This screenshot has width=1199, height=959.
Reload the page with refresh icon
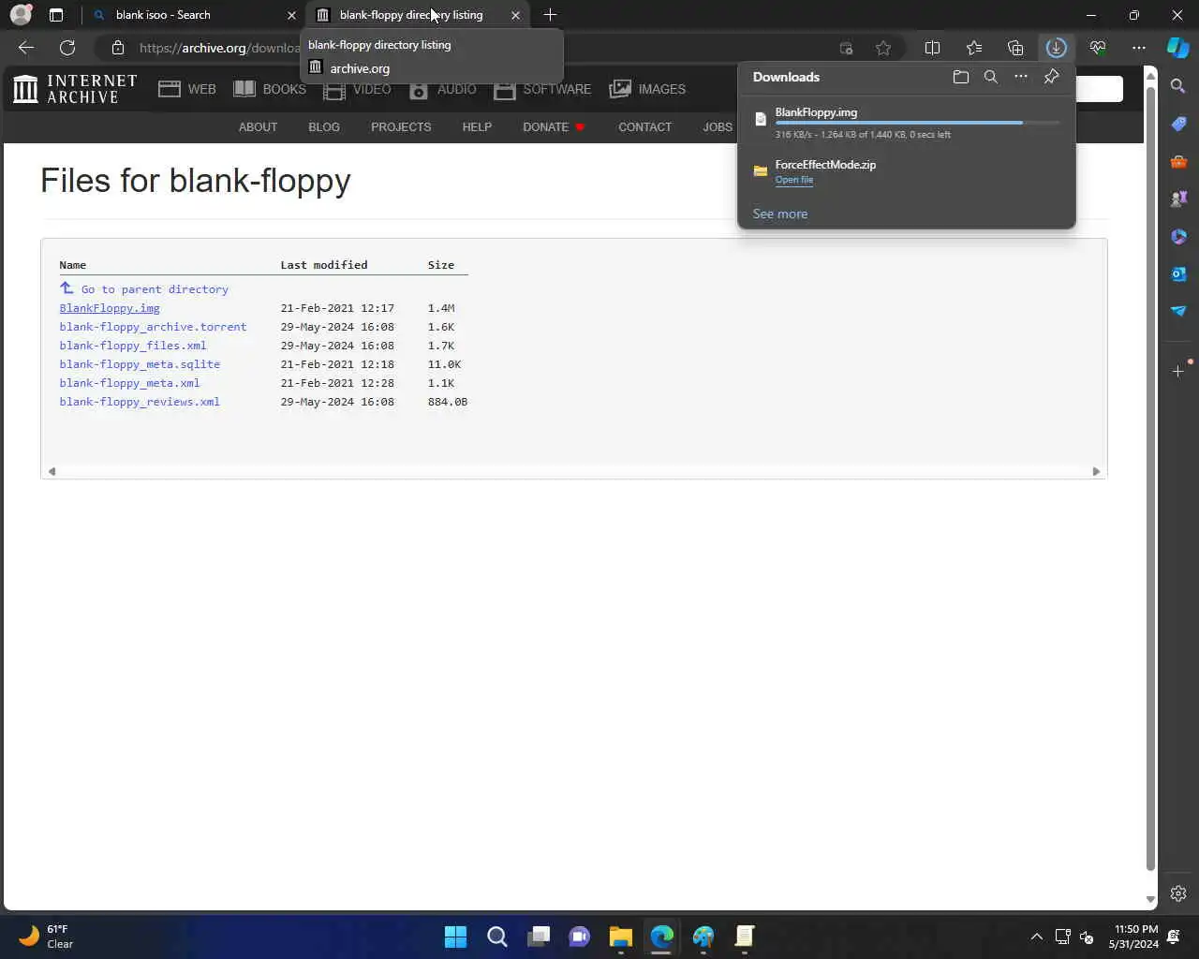pos(67,48)
